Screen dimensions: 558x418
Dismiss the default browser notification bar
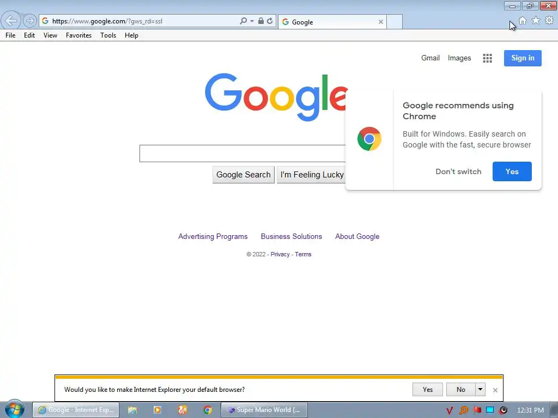click(495, 390)
